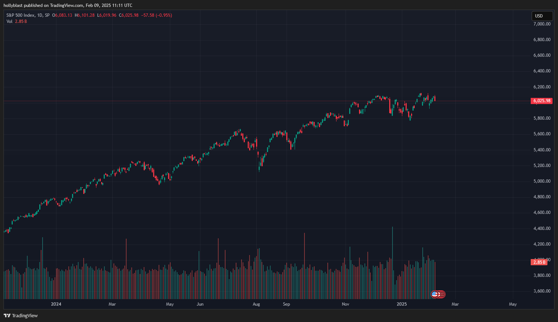
Task: Click the 5,000.00 price axis label
Action: (542, 181)
